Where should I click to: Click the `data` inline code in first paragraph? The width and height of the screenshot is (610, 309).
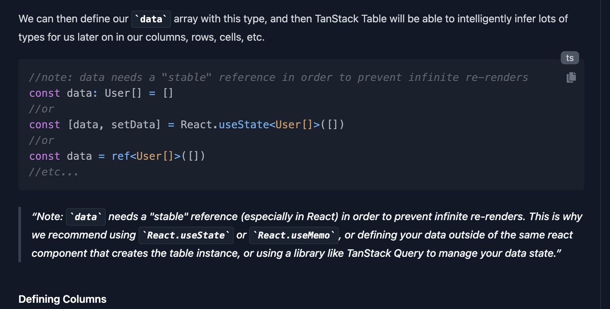click(x=151, y=19)
